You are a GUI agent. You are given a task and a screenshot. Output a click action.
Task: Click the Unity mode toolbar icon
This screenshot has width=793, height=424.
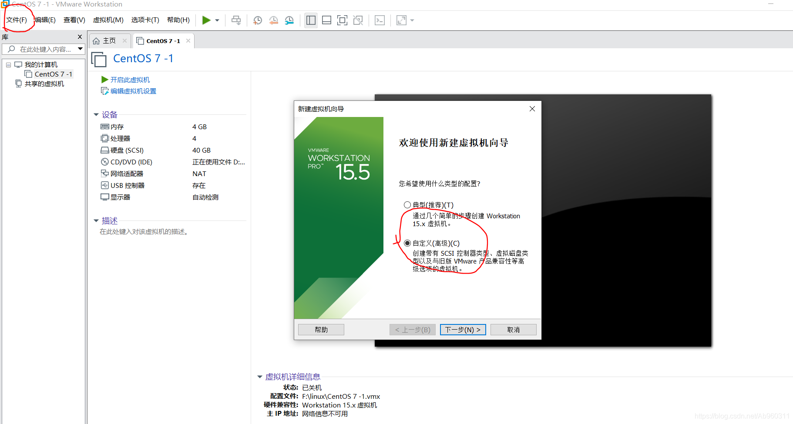[x=358, y=20]
